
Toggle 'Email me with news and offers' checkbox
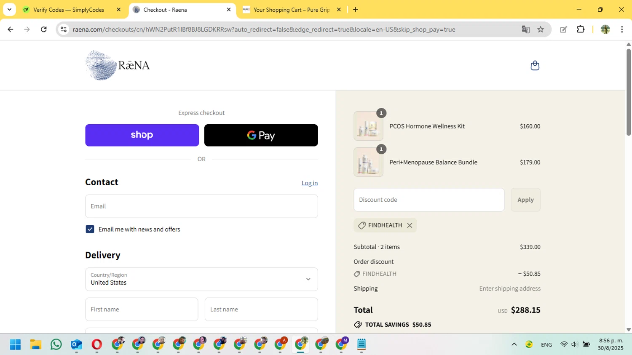tap(90, 229)
